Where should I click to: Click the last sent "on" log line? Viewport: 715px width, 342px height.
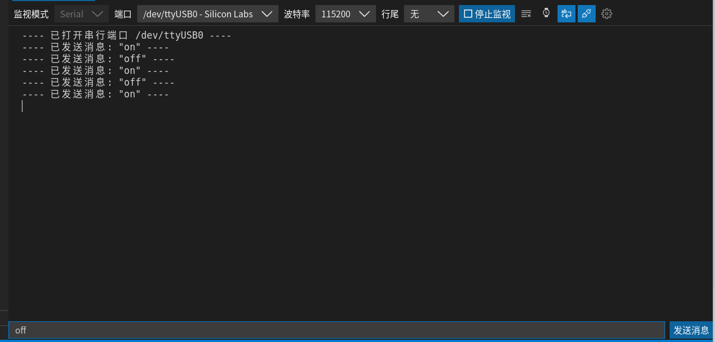(96, 94)
